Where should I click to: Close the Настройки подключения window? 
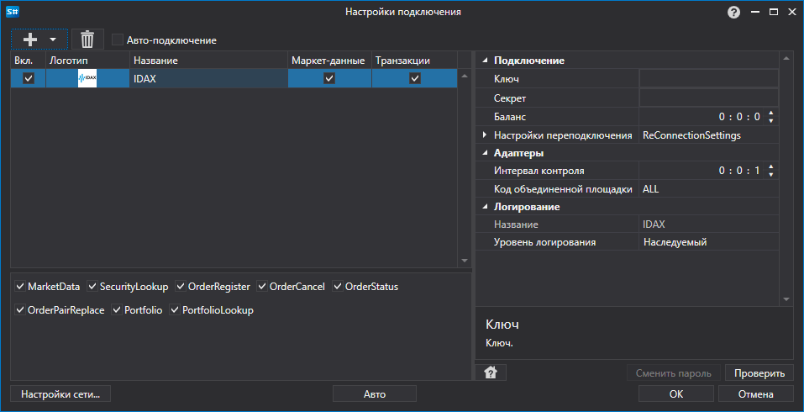pos(791,12)
